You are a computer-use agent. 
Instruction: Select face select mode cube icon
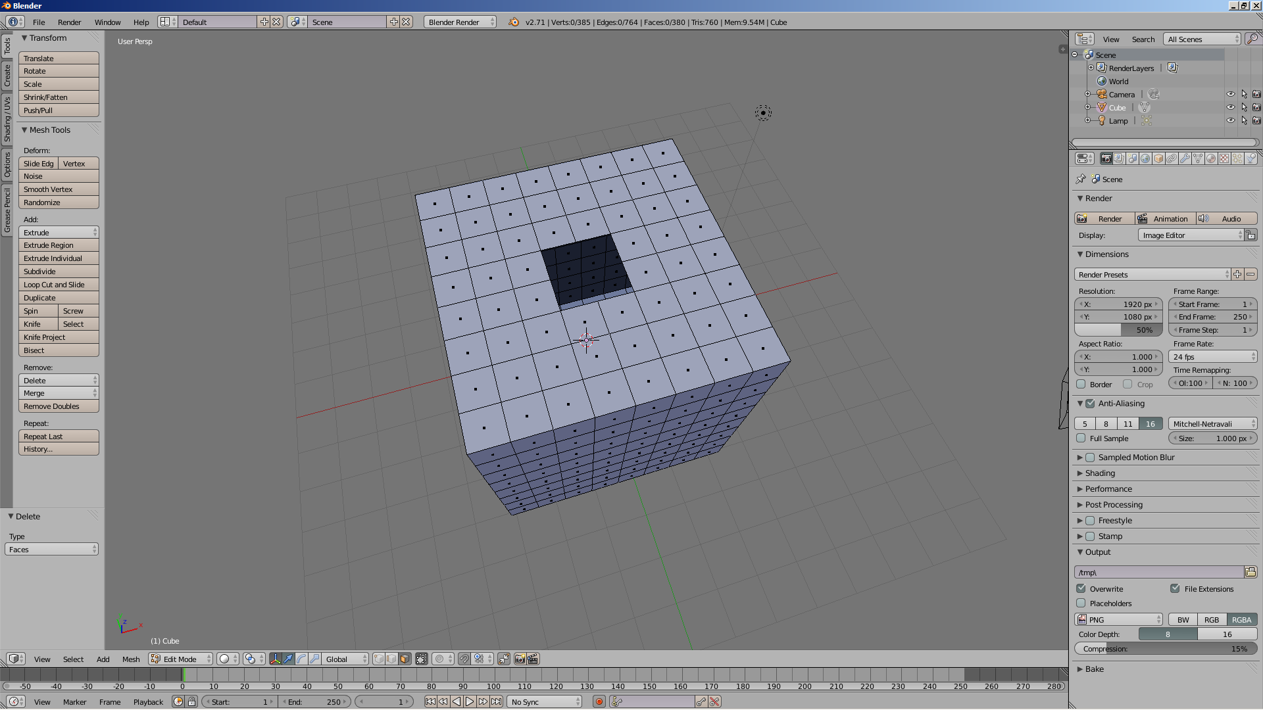tap(405, 659)
